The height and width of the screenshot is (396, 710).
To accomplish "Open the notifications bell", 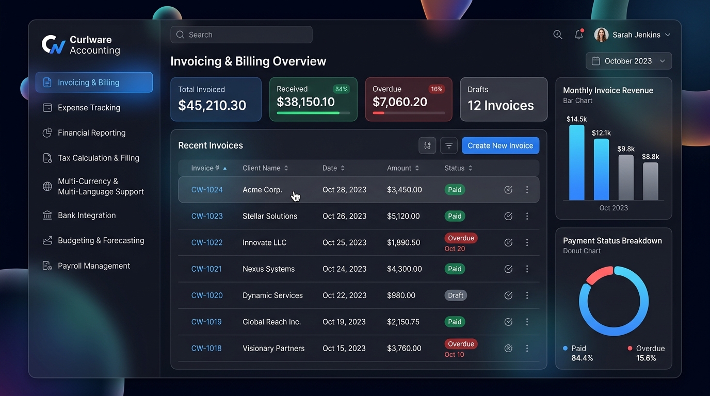I will [x=579, y=35].
